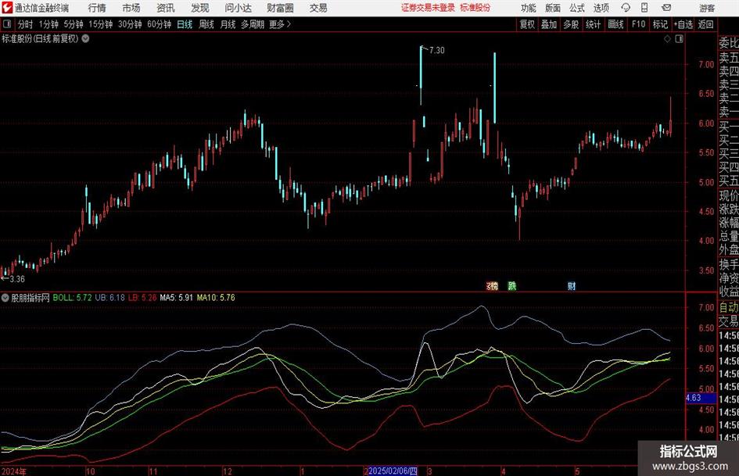Click the diamond icon at chart top-right
Image resolution: width=739 pixels, height=476 pixels.
coord(667,39)
